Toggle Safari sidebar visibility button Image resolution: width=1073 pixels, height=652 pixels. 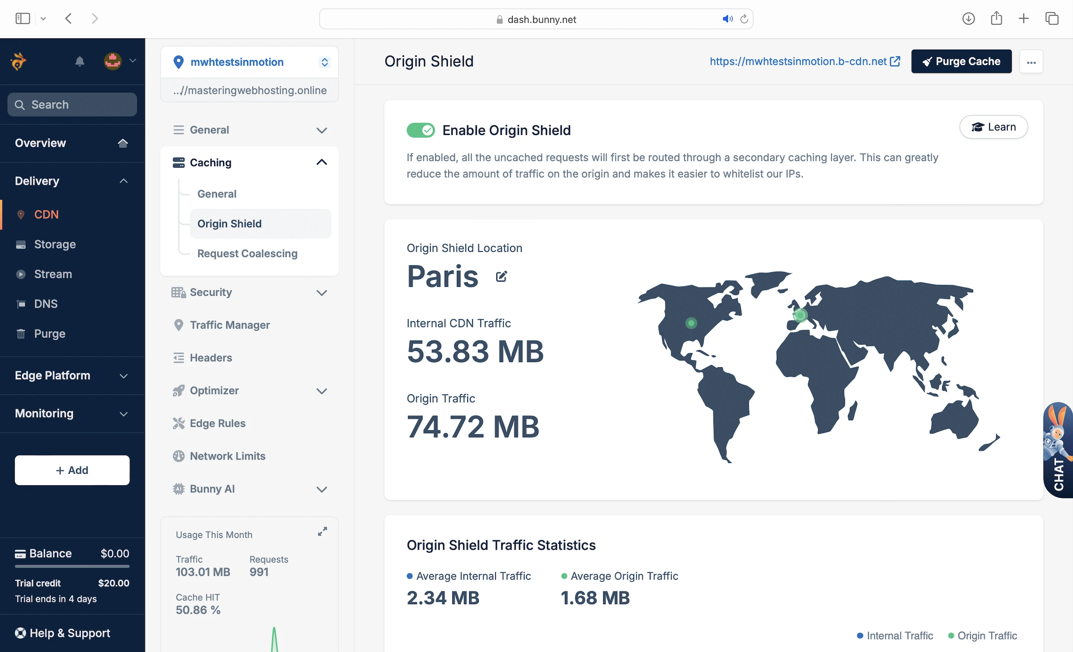(23, 19)
